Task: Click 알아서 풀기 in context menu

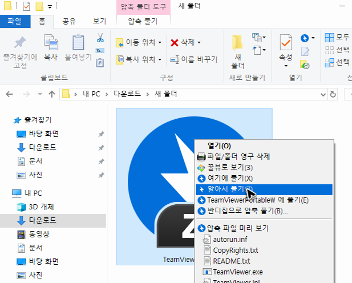Action: tap(264, 189)
